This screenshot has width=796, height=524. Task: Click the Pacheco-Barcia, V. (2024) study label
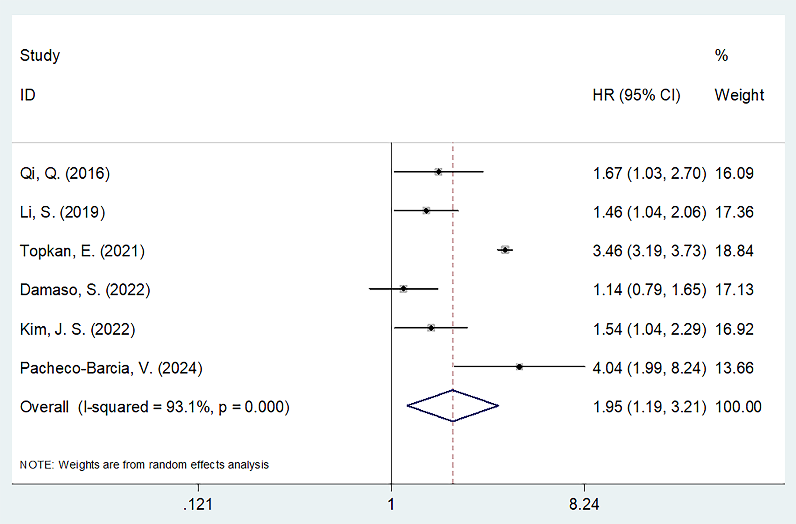111,368
